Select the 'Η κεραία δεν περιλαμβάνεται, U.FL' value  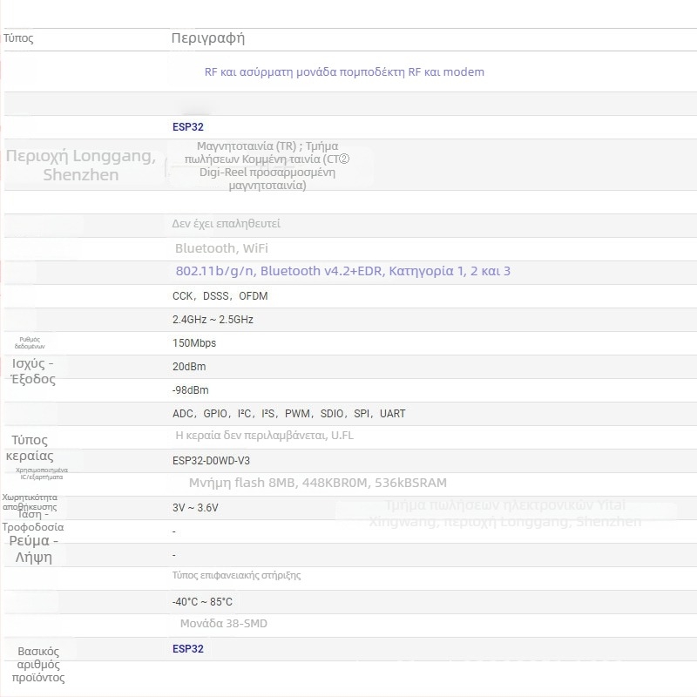(265, 435)
